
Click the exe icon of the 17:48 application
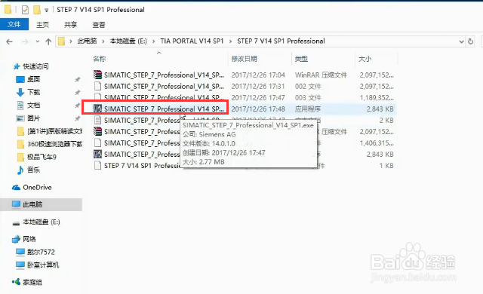click(97, 109)
